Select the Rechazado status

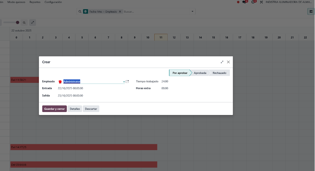click(220, 73)
